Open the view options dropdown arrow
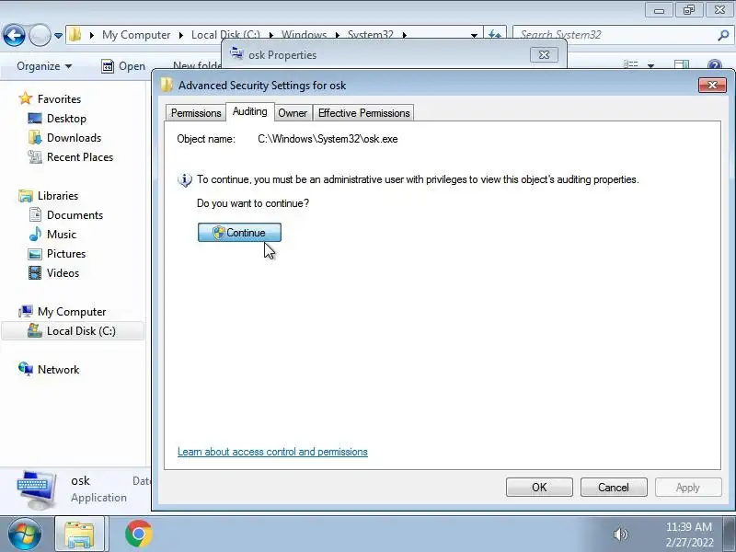The height and width of the screenshot is (552, 736). click(x=650, y=65)
